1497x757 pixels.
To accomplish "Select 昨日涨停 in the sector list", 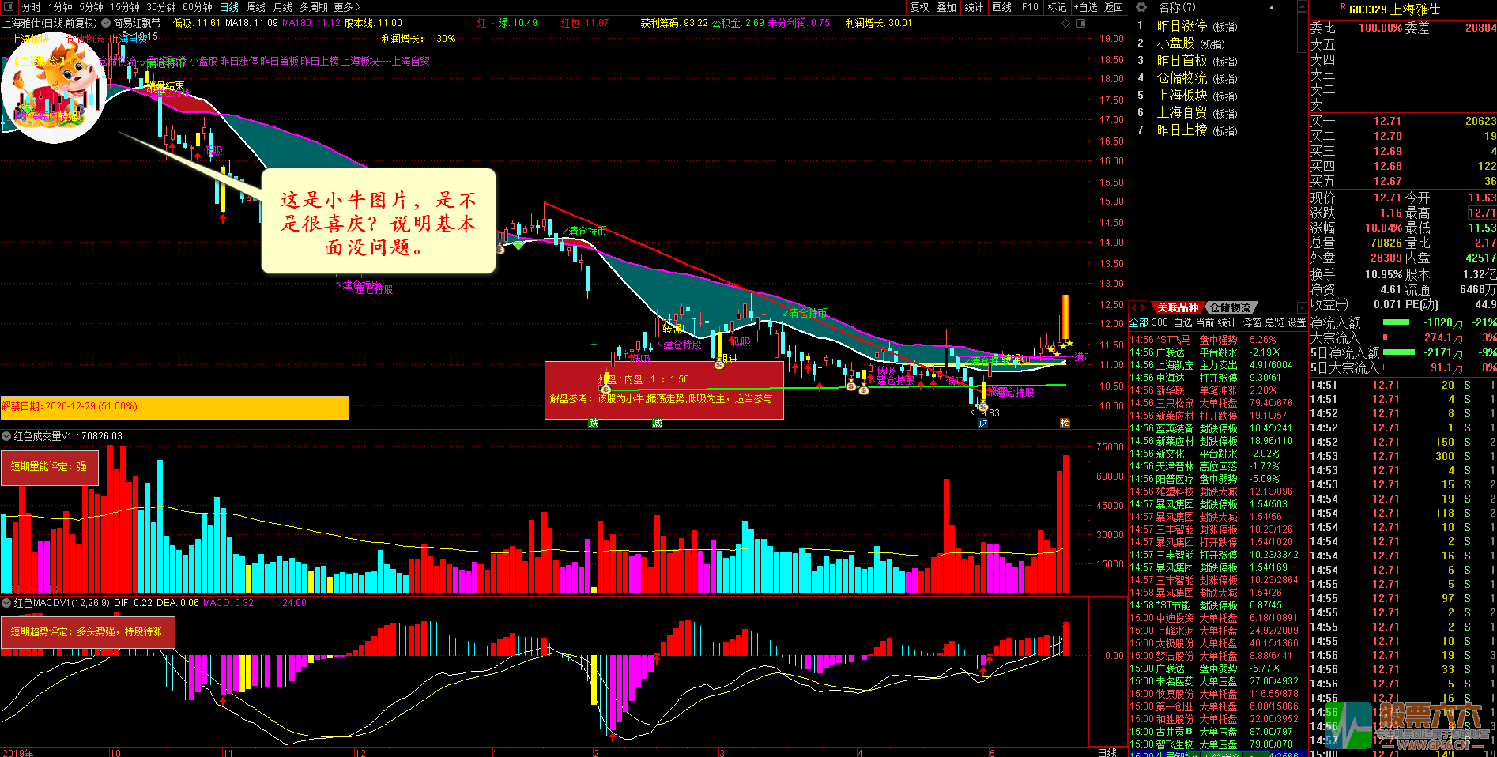I will pos(1182,26).
